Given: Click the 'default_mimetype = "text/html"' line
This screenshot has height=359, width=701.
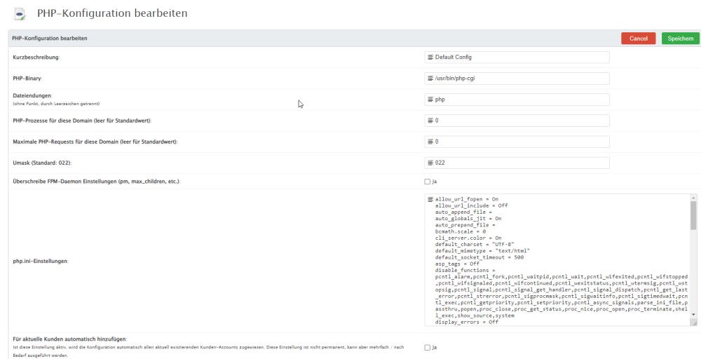Looking at the screenshot, I should 482,251.
